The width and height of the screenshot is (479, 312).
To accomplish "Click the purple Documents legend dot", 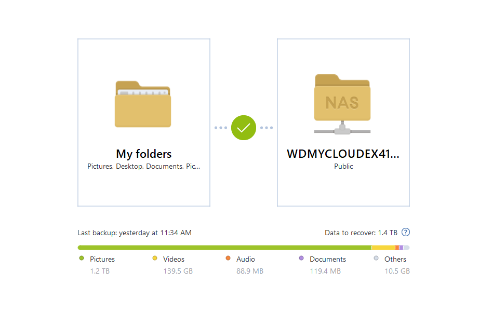I will click(301, 259).
